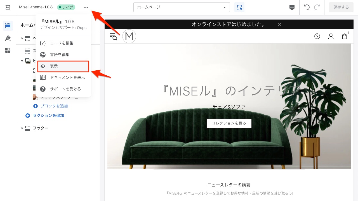Close the announcement bar with X
The image size is (358, 201).
(279, 25)
